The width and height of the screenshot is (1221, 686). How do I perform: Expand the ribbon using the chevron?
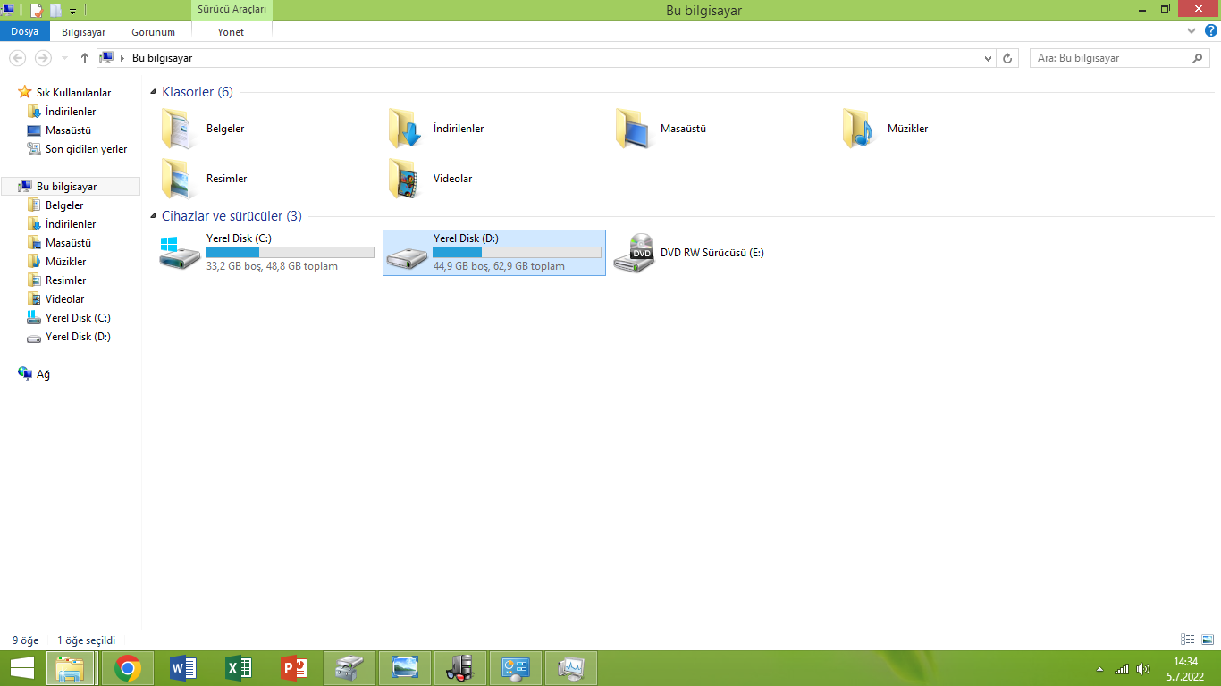pos(1192,30)
